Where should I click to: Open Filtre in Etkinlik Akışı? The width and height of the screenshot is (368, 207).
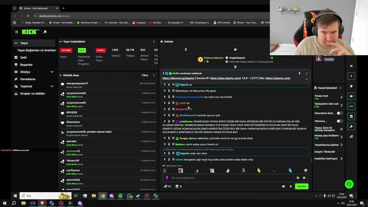[x=145, y=75]
